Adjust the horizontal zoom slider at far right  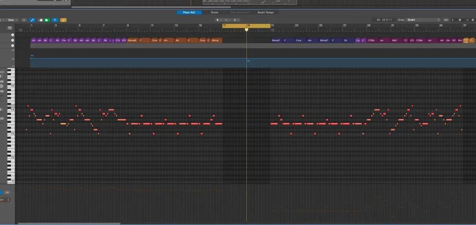pyautogui.click(x=472, y=20)
